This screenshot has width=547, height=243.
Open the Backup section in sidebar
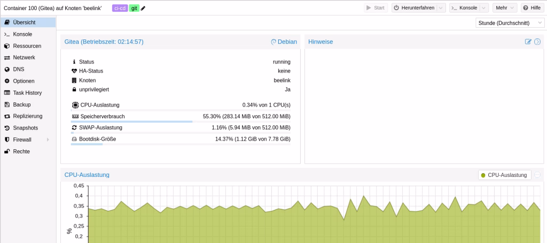tap(21, 104)
